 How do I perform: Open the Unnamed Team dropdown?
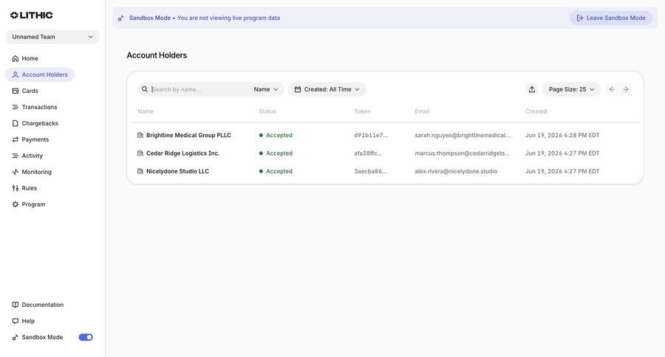[52, 37]
